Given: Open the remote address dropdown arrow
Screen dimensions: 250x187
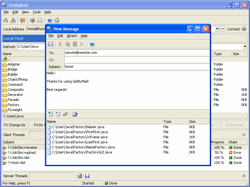Looking at the screenshot, I should 217,29.
